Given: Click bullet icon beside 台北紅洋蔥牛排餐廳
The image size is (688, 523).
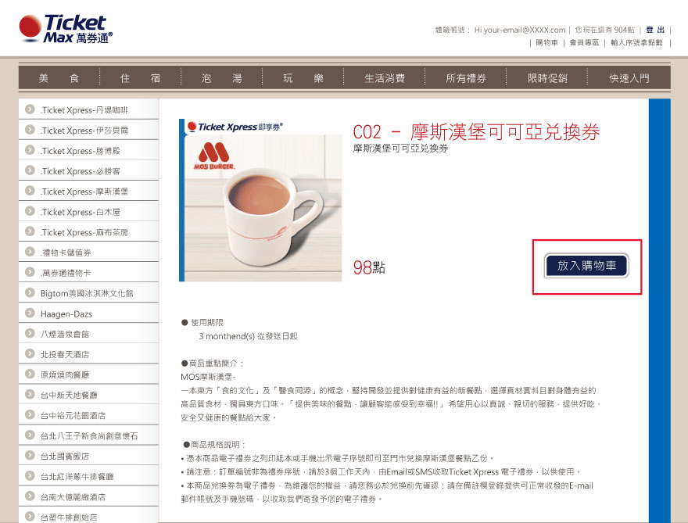Looking at the screenshot, I should (30, 475).
